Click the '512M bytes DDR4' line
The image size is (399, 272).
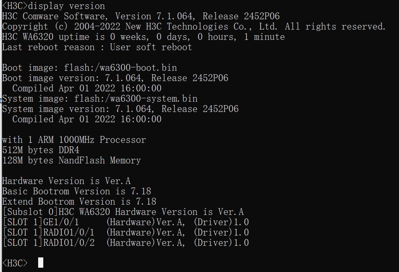click(41, 150)
